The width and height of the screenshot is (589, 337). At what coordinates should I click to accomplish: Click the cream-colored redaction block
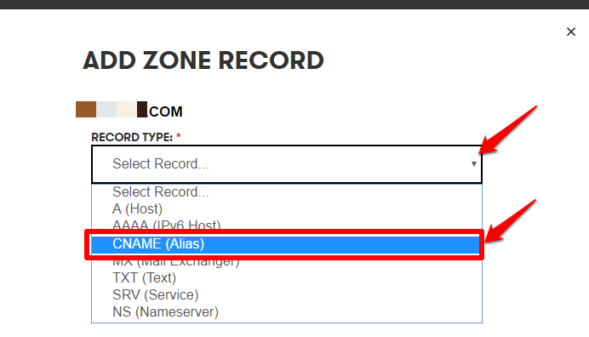click(127, 109)
